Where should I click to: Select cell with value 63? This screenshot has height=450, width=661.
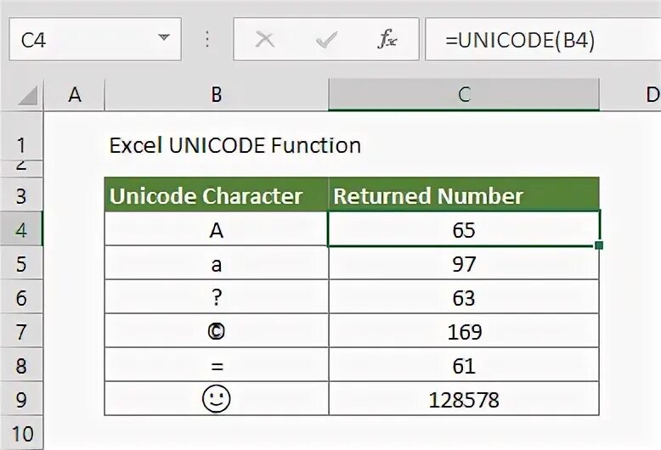tap(464, 297)
